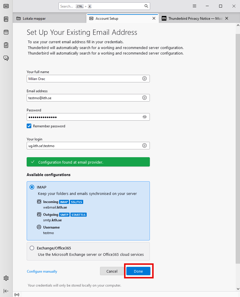Switch to Thunderbird Privacy Notice tab
The height and width of the screenshot is (297, 240).
(191, 19)
